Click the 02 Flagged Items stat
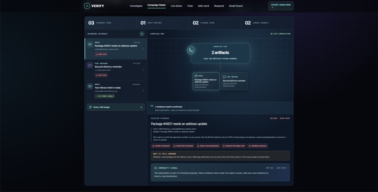This screenshot has height=192, width=378. 215,23
